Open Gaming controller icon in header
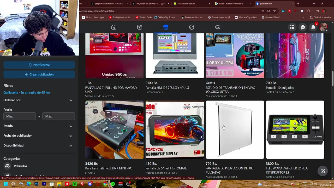Screen dimensions: 334x188 pyautogui.click(x=218, y=27)
